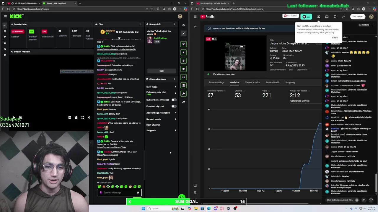The image size is (378, 212).
Task: Click the End stream button
Action: 358,16
